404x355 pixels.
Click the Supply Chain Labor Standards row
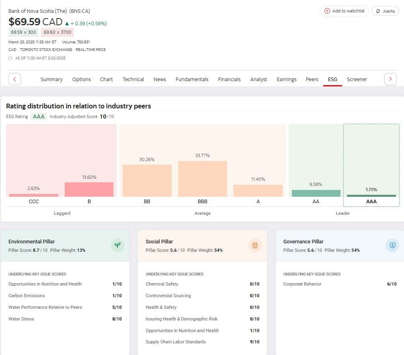203,342
